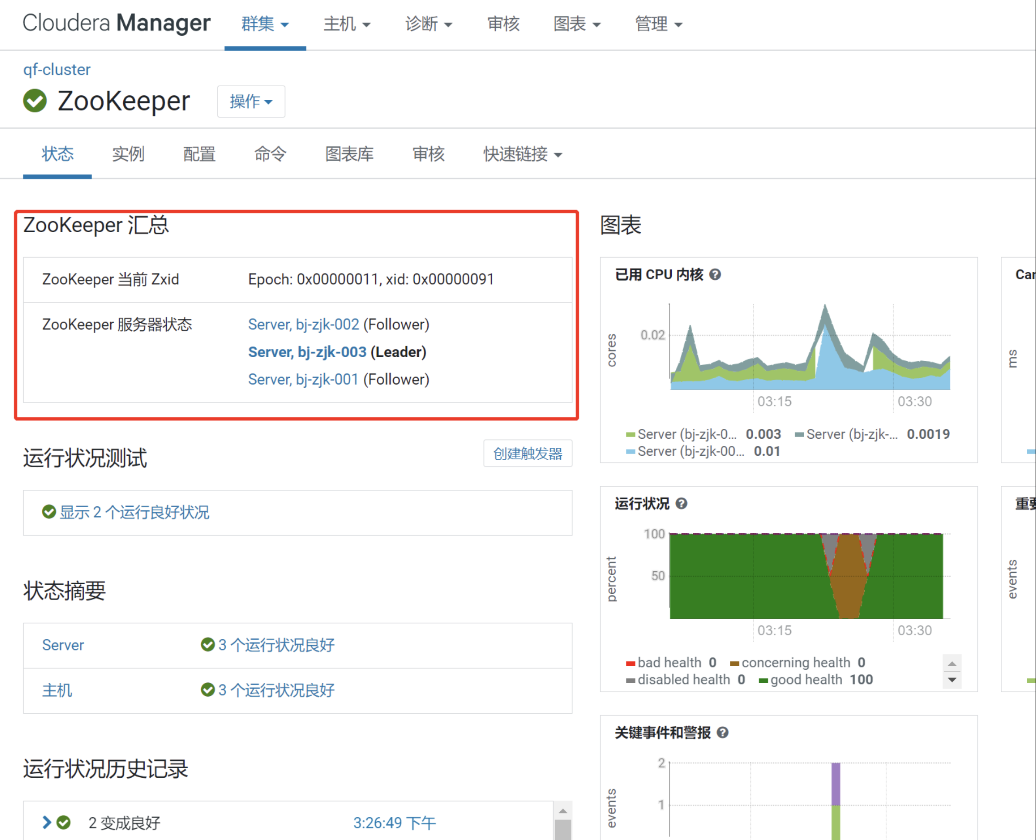Click the 创建触发器 button
Screen dimensions: 1036x840
point(528,454)
